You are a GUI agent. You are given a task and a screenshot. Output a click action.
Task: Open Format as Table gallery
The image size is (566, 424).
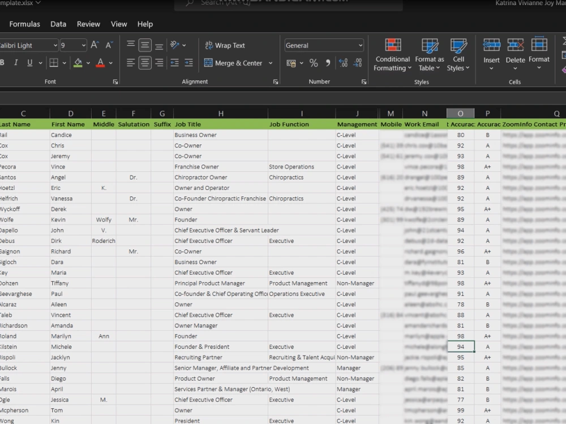tap(430, 54)
